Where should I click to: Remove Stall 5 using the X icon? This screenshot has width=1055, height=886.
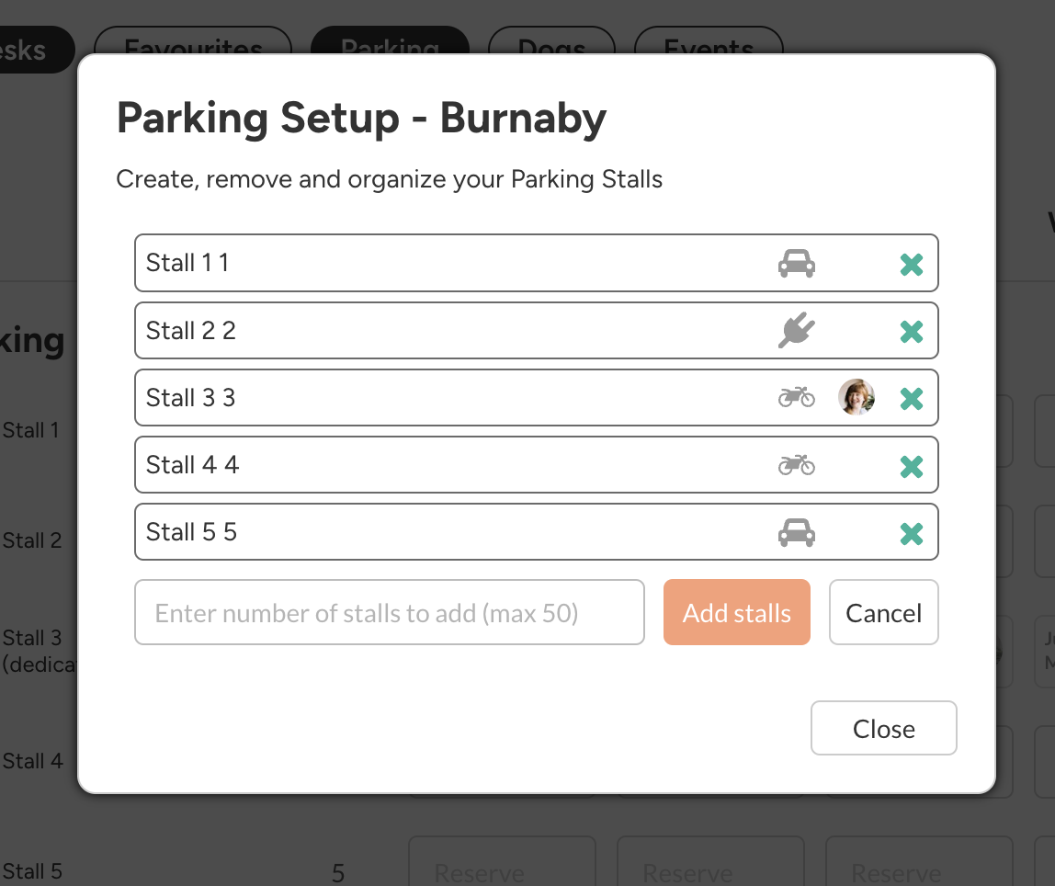pyautogui.click(x=911, y=533)
